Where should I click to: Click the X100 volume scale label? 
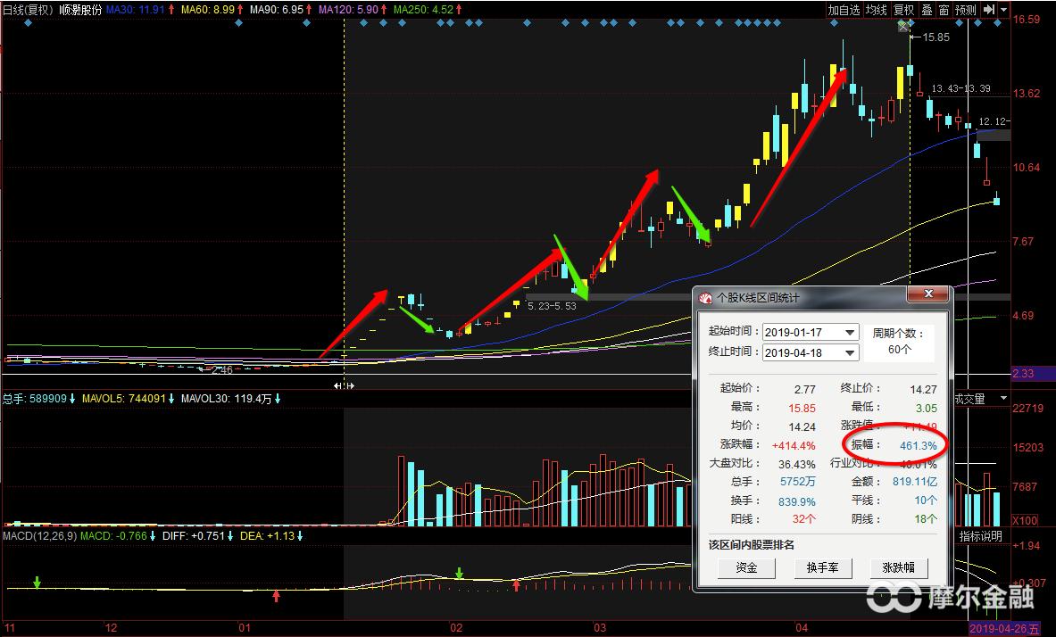tap(1025, 520)
